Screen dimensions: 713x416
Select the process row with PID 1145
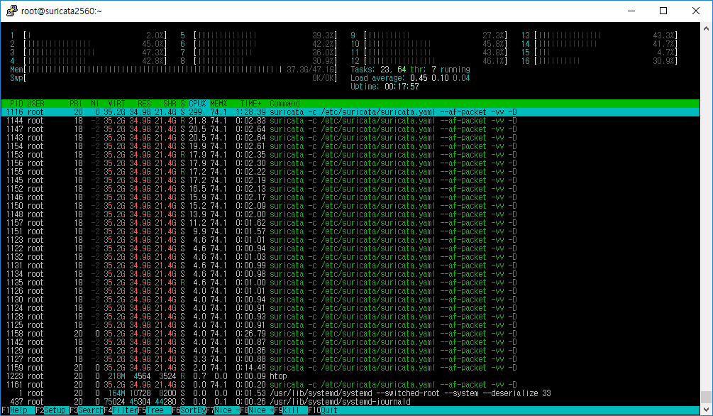coord(350,180)
